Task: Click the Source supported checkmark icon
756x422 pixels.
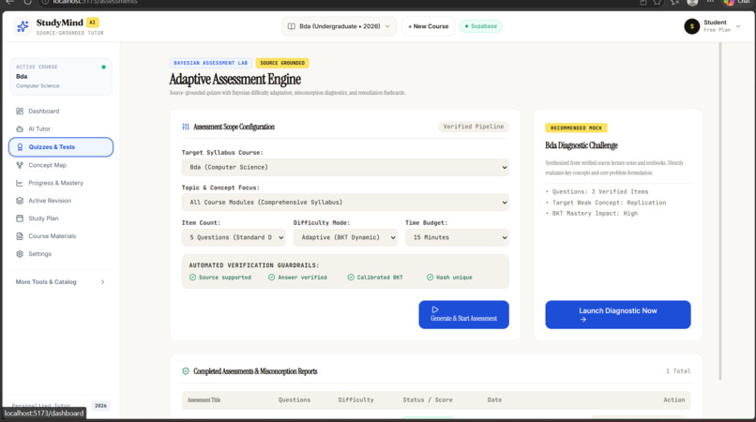Action: (192, 278)
